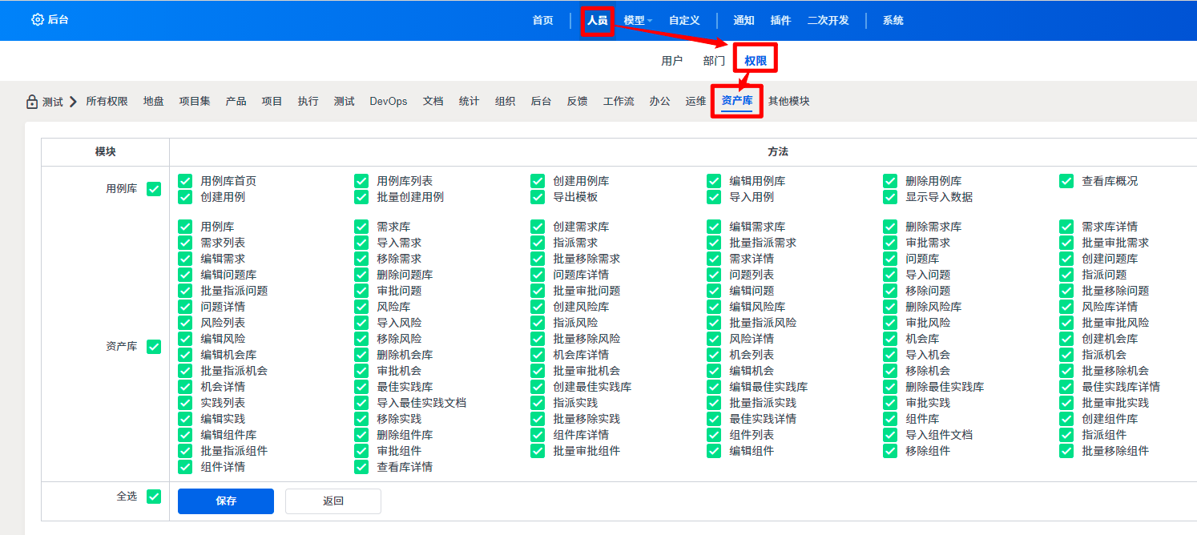Uncheck the 机会库详情 permission
1197x535 pixels.
(x=538, y=355)
